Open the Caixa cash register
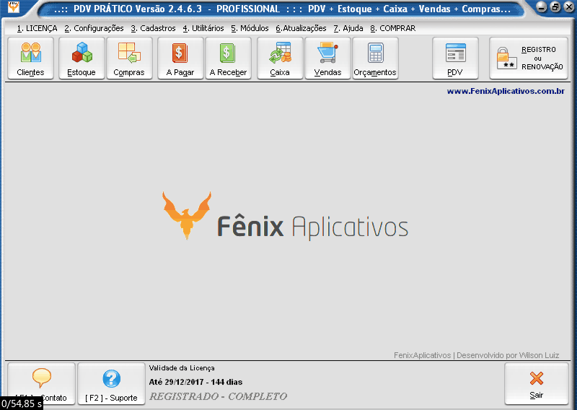 point(280,58)
